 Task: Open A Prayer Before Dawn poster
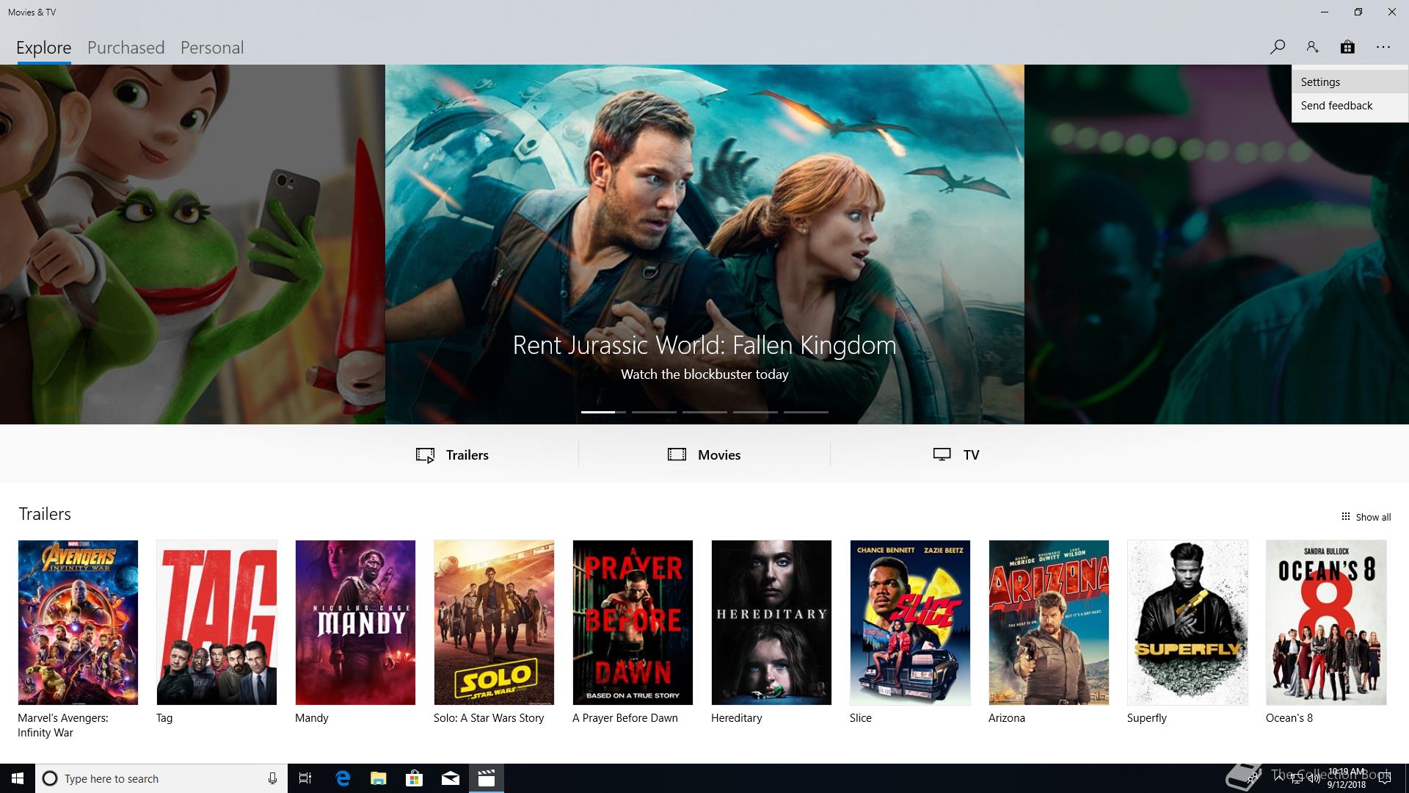(633, 623)
